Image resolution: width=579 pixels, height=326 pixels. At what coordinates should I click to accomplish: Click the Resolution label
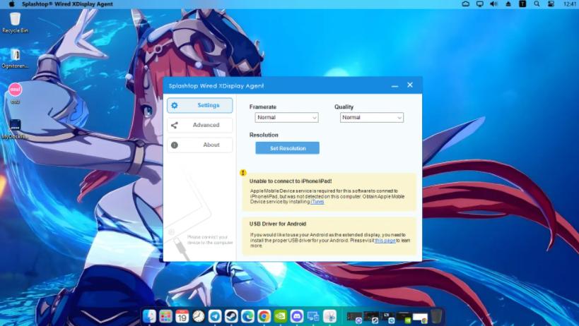click(x=264, y=135)
